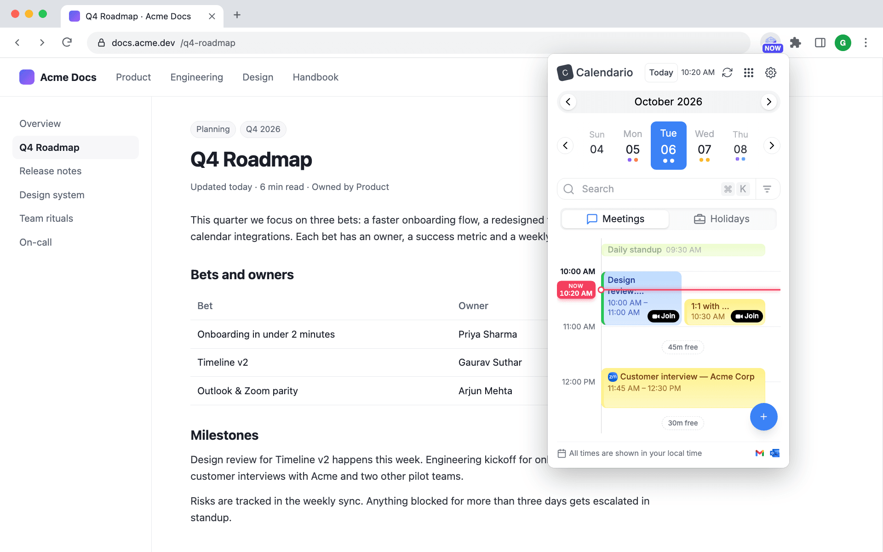Click the Planning tag
This screenshot has height=552, width=883.
click(x=213, y=129)
